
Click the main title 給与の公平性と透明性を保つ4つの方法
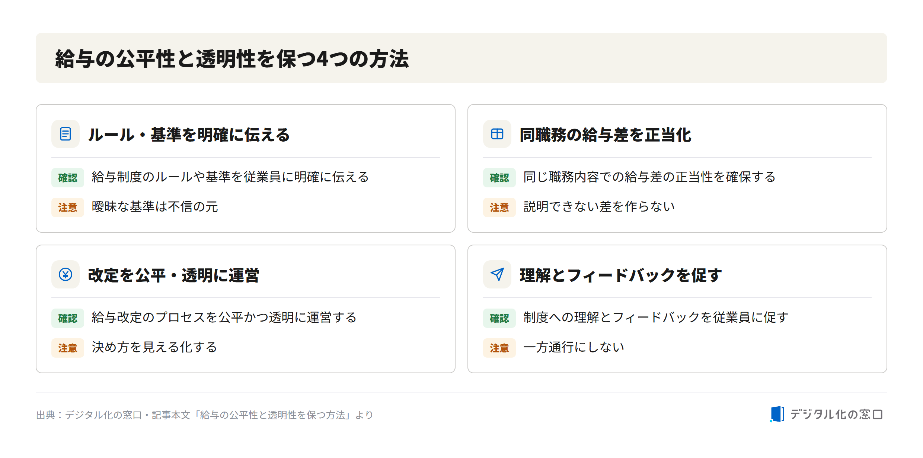tap(232, 59)
